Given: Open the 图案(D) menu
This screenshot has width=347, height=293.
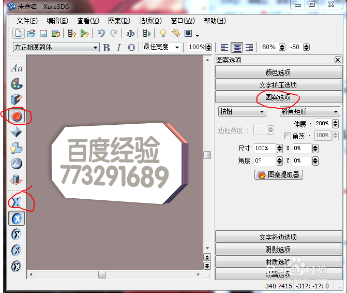Looking at the screenshot, I should pyautogui.click(x=119, y=21).
